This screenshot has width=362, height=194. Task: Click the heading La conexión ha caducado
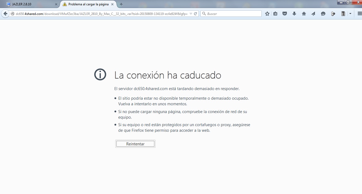(x=168, y=75)
